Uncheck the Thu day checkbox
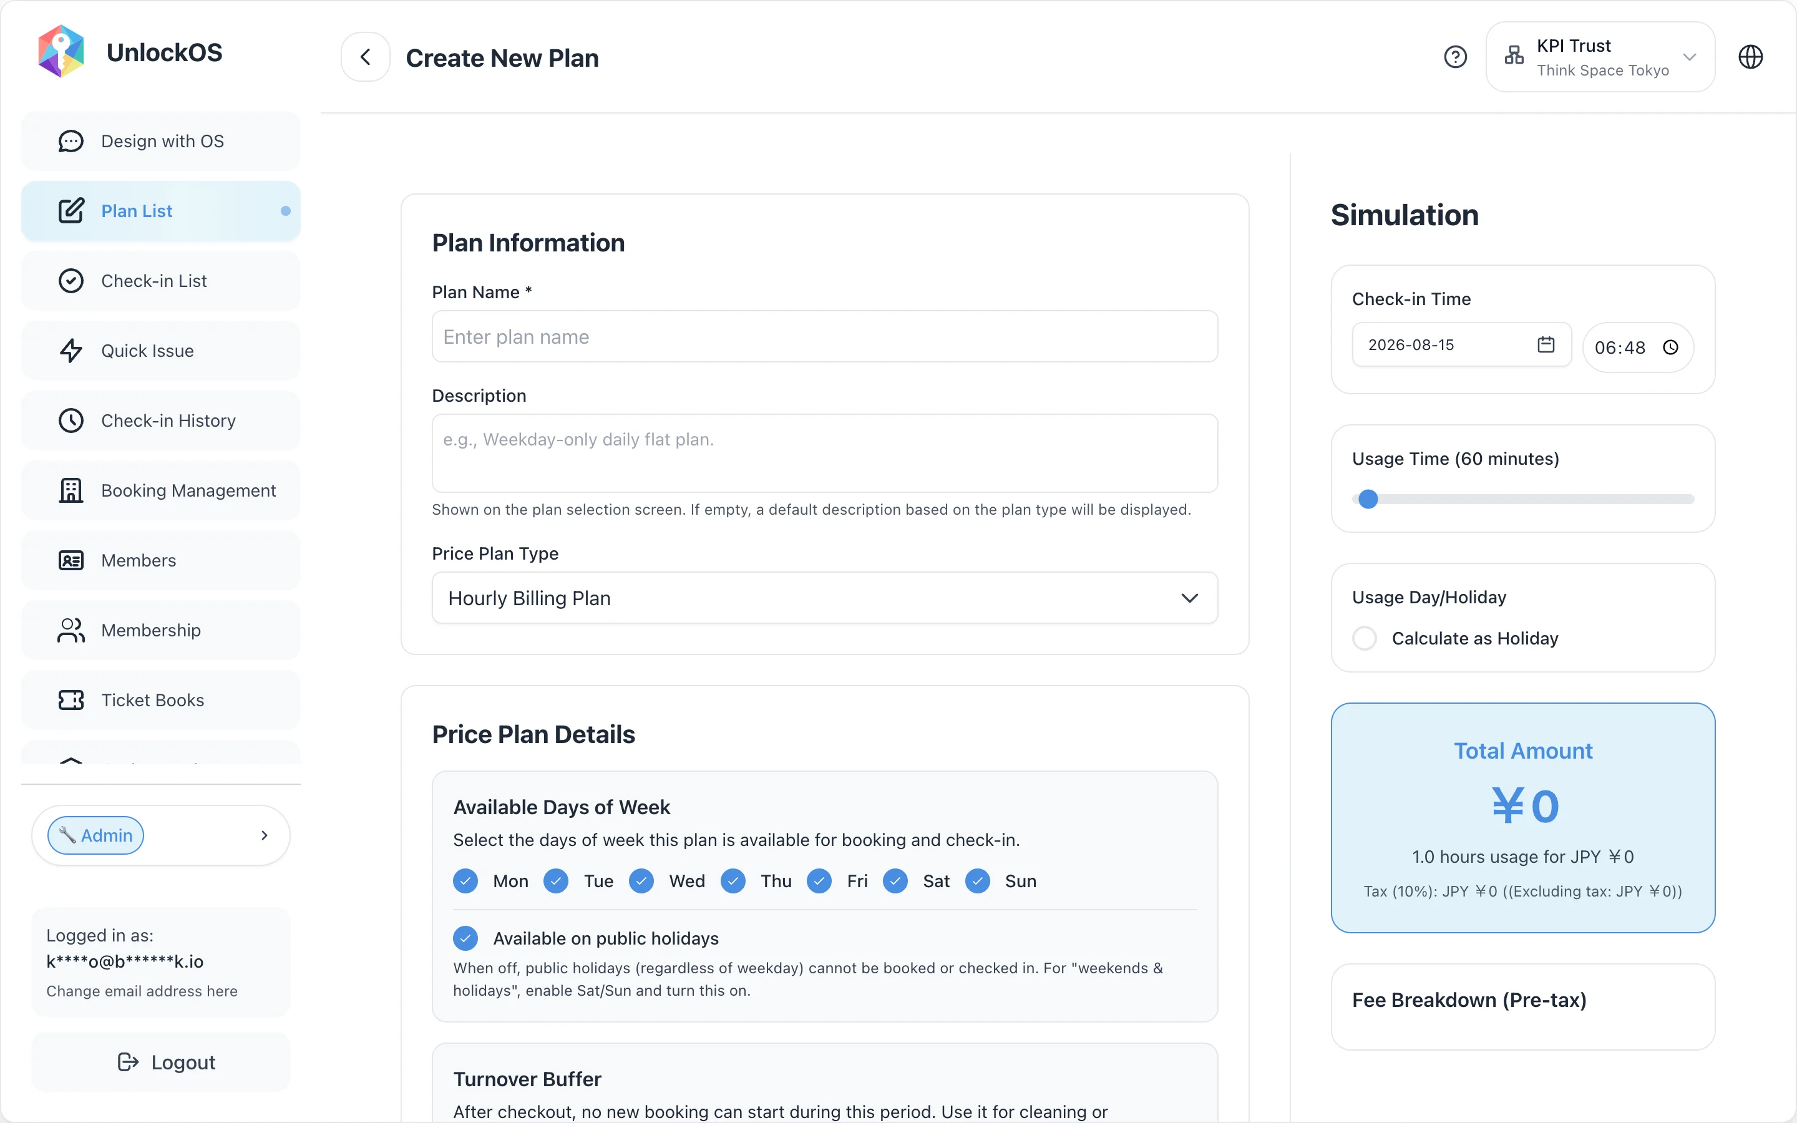This screenshot has width=1797, height=1123. coord(733,881)
